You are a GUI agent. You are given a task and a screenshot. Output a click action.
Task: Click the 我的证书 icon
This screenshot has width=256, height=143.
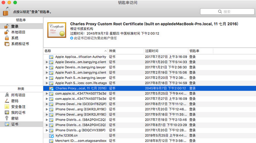(x=7, y=113)
